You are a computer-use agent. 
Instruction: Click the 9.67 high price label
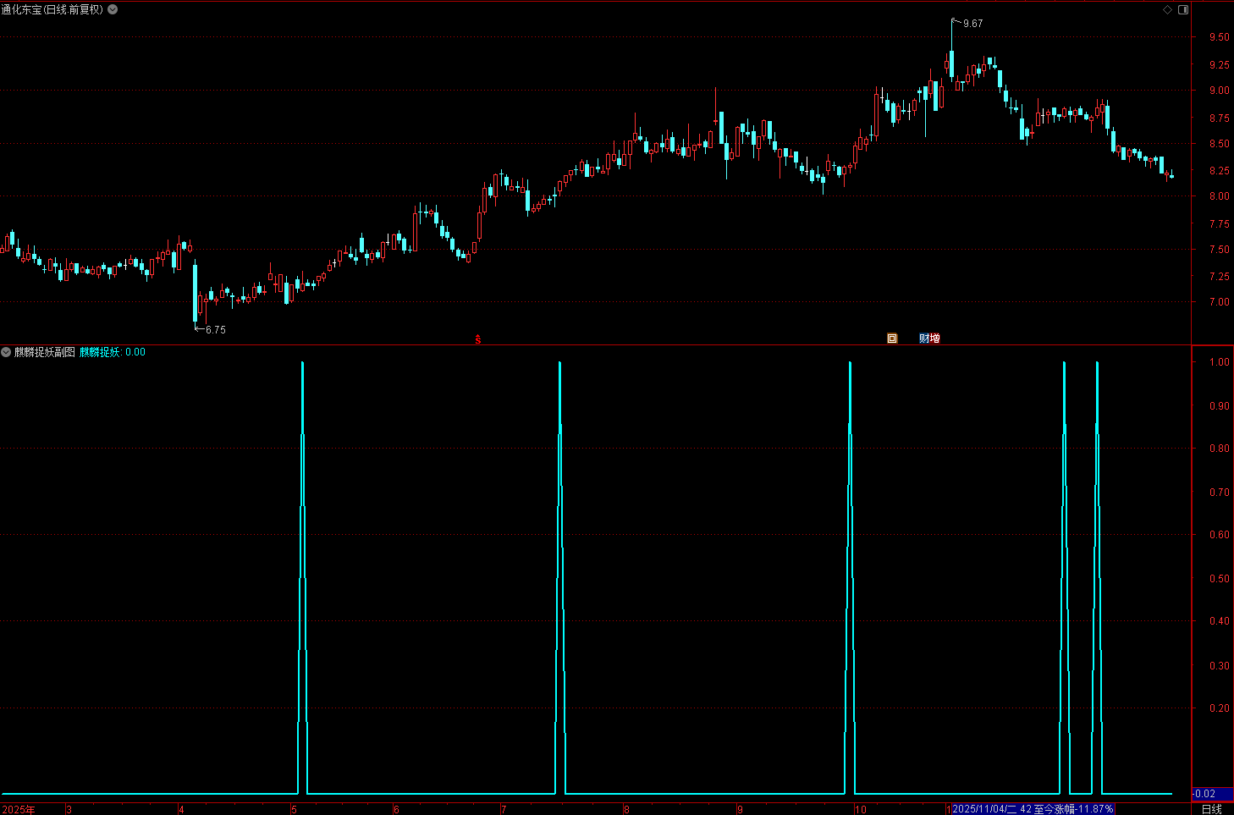972,24
